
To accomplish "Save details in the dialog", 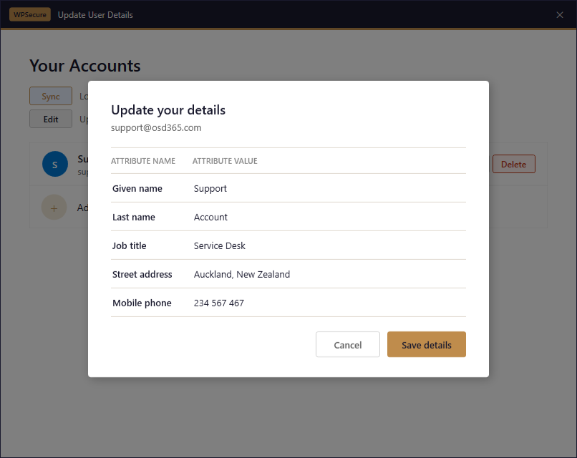I will pos(427,344).
